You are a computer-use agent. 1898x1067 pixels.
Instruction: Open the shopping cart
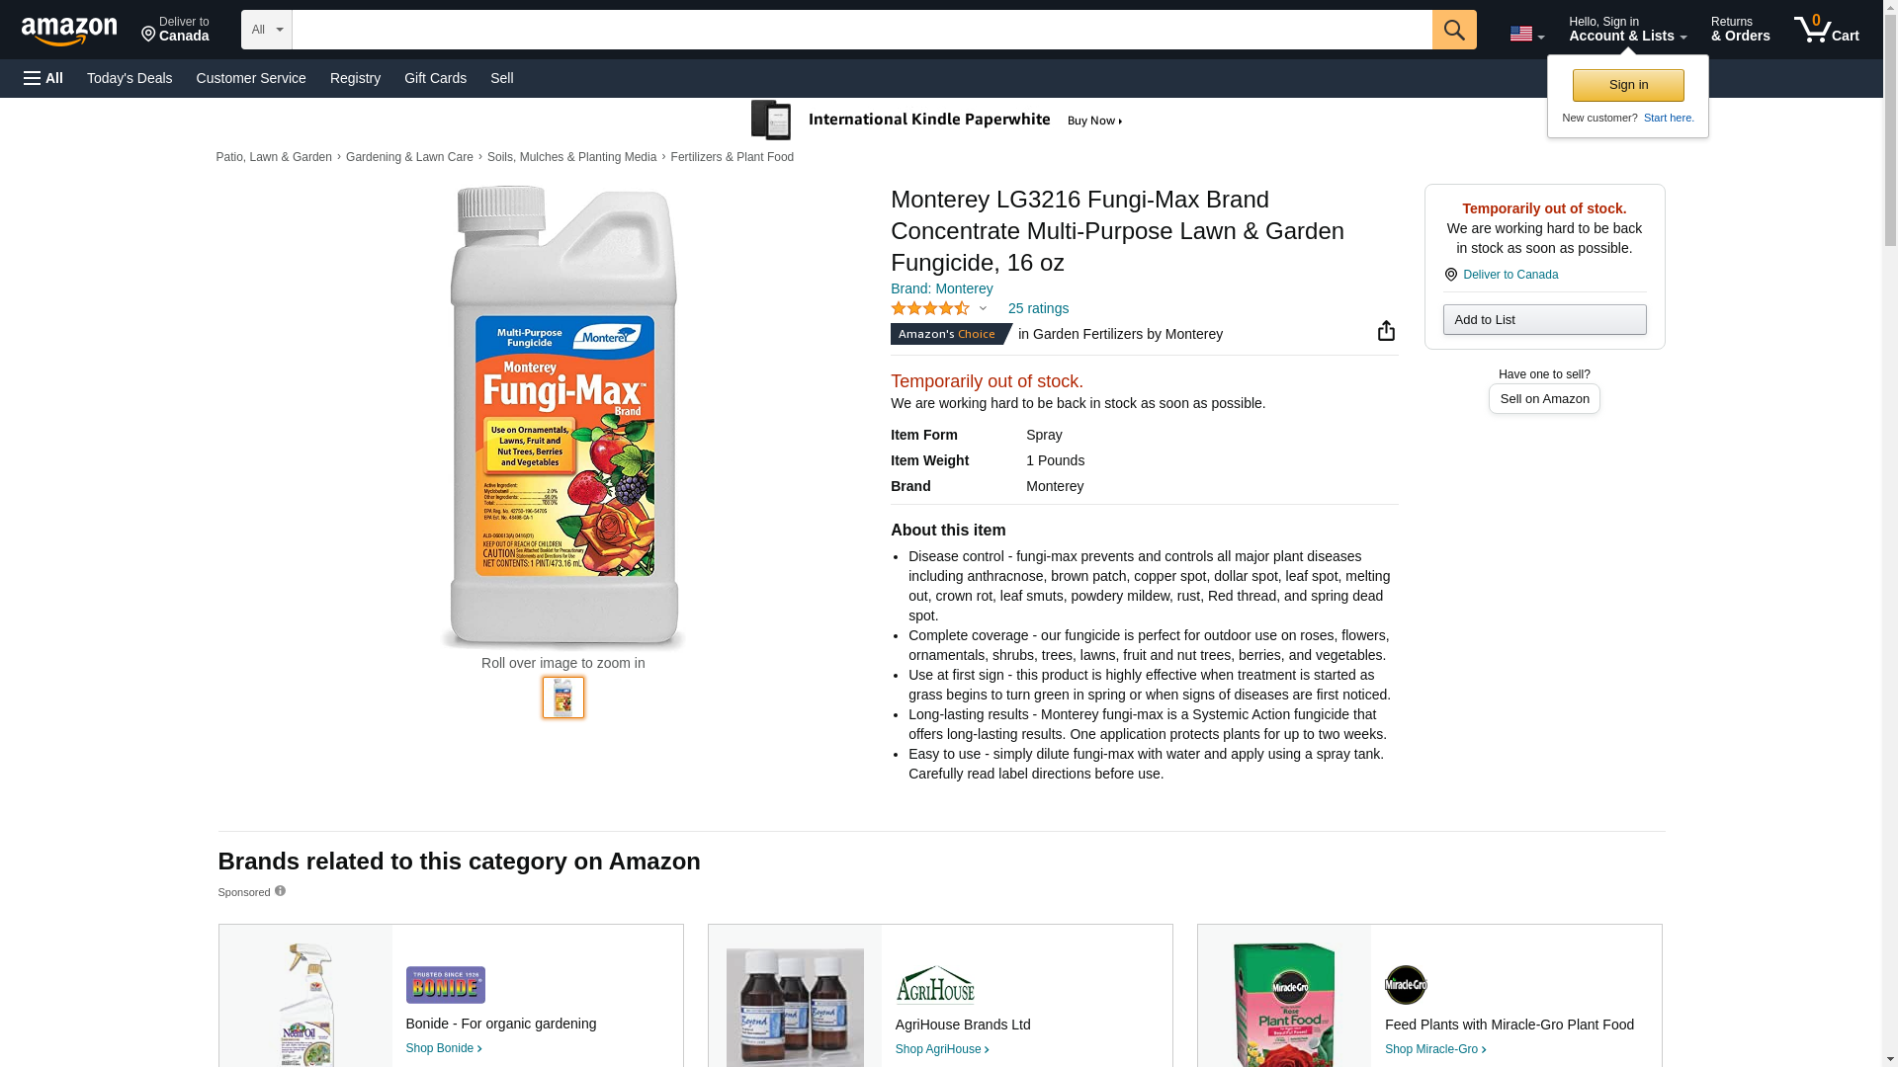(1827, 30)
